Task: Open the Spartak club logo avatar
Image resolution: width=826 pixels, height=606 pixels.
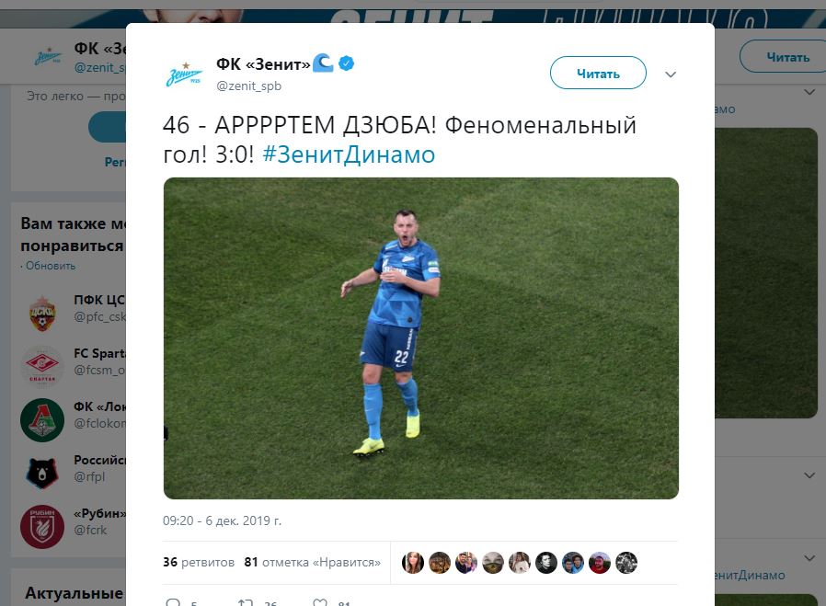Action: pyautogui.click(x=42, y=366)
